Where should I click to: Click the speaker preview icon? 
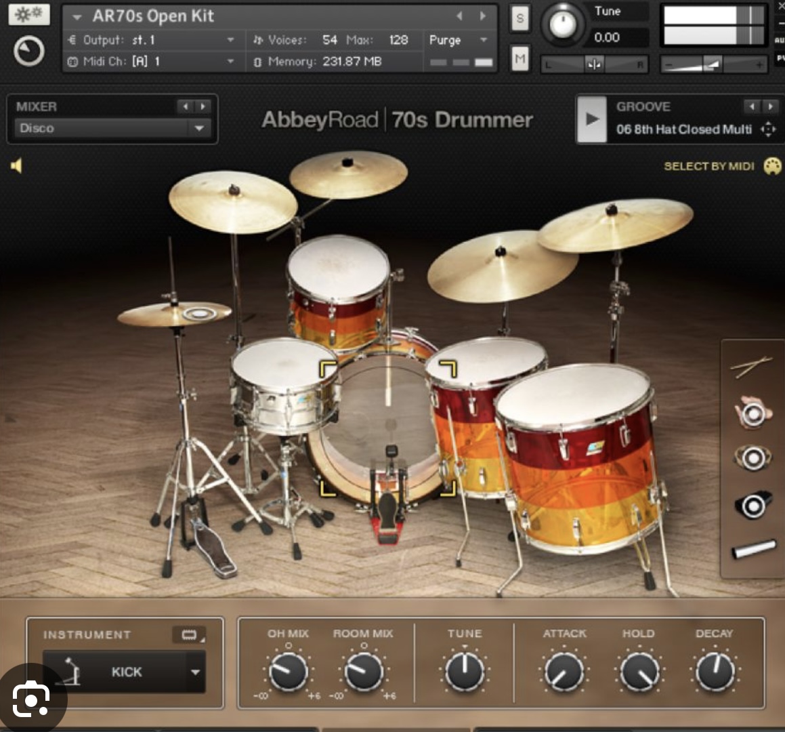16,166
